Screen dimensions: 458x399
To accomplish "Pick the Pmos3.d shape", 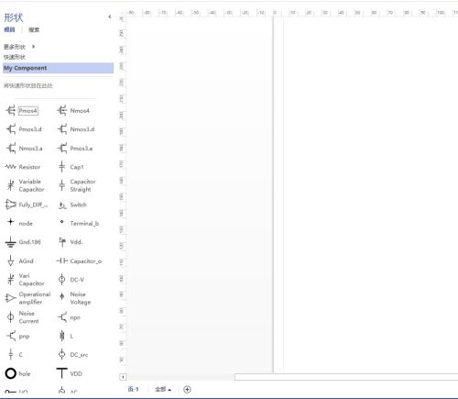I will 24,129.
